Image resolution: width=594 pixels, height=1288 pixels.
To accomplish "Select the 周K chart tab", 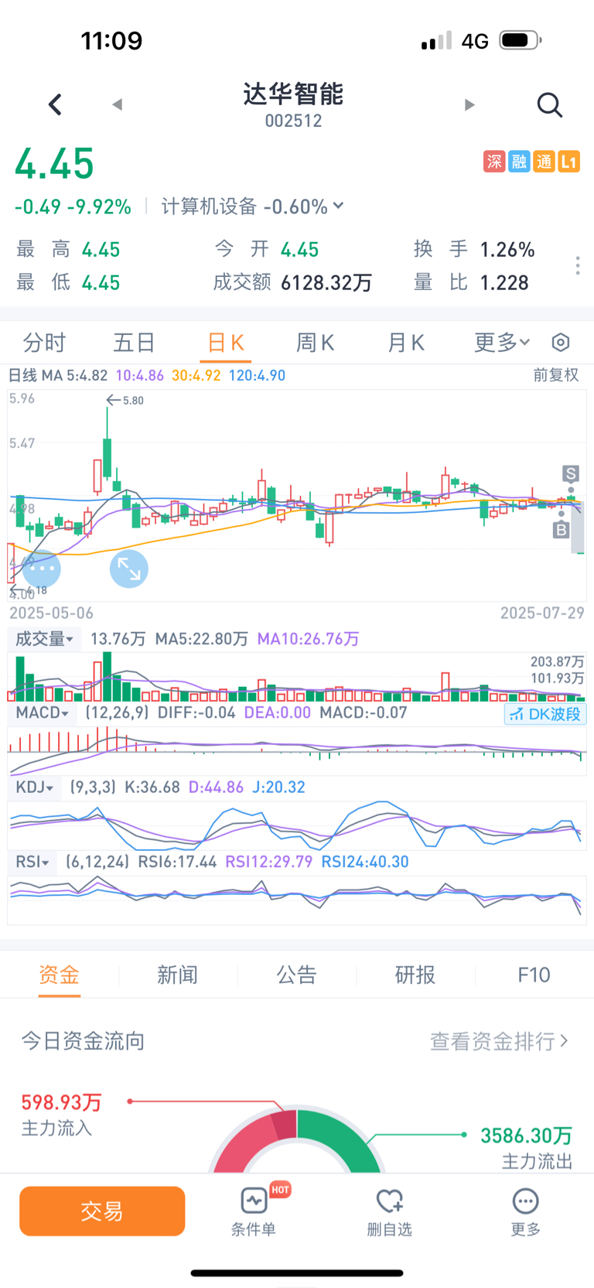I will tap(316, 343).
